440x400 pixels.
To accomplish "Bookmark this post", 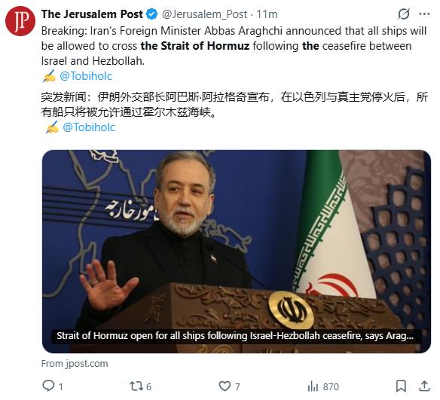I will point(401,386).
